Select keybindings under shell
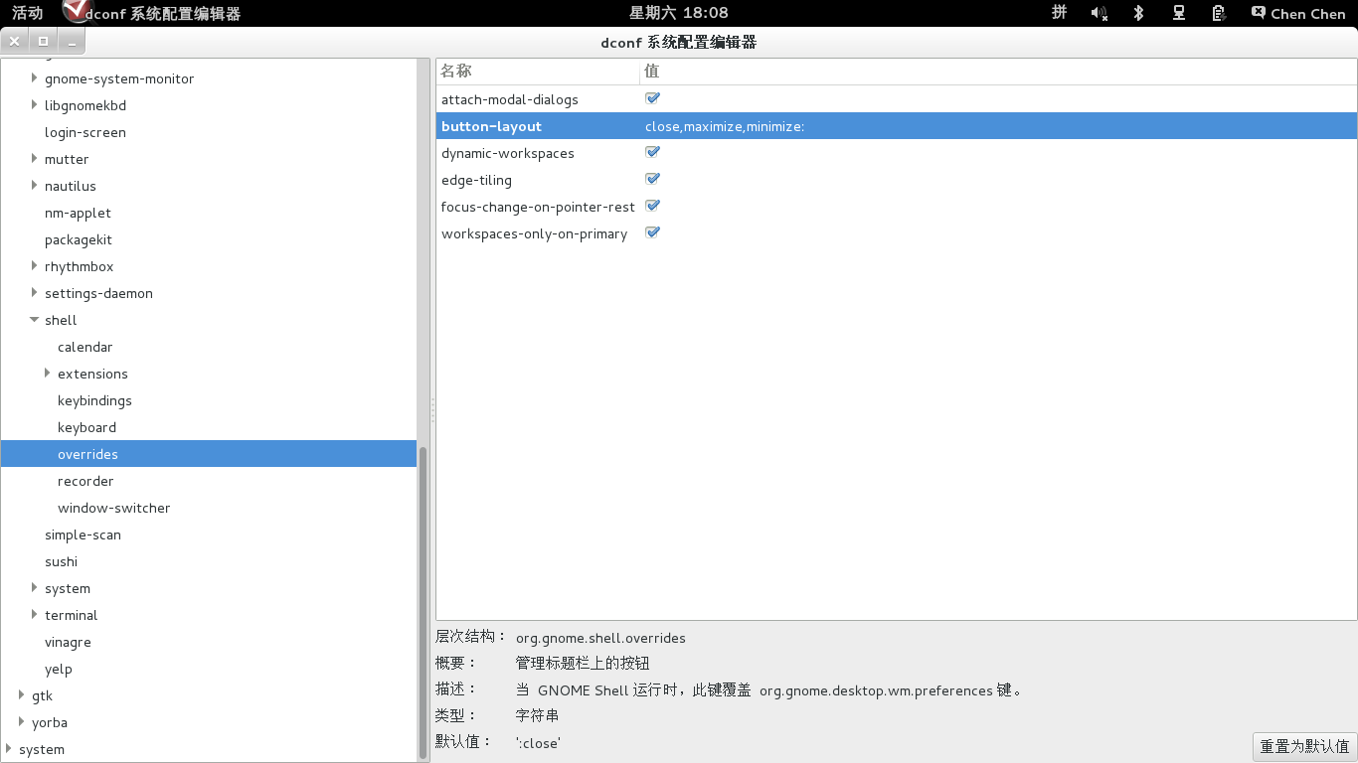Viewport: 1358px width, 763px height. point(94,400)
